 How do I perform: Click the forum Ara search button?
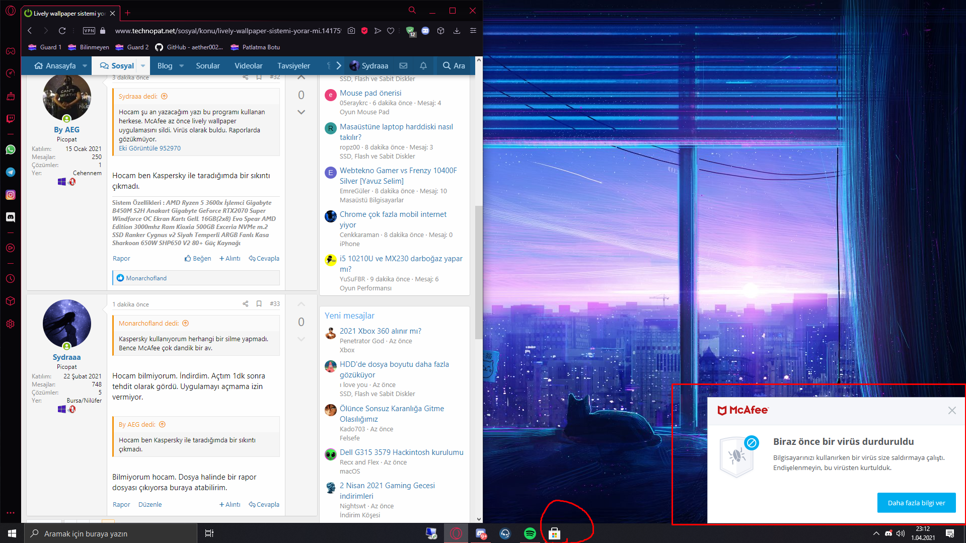tap(454, 66)
